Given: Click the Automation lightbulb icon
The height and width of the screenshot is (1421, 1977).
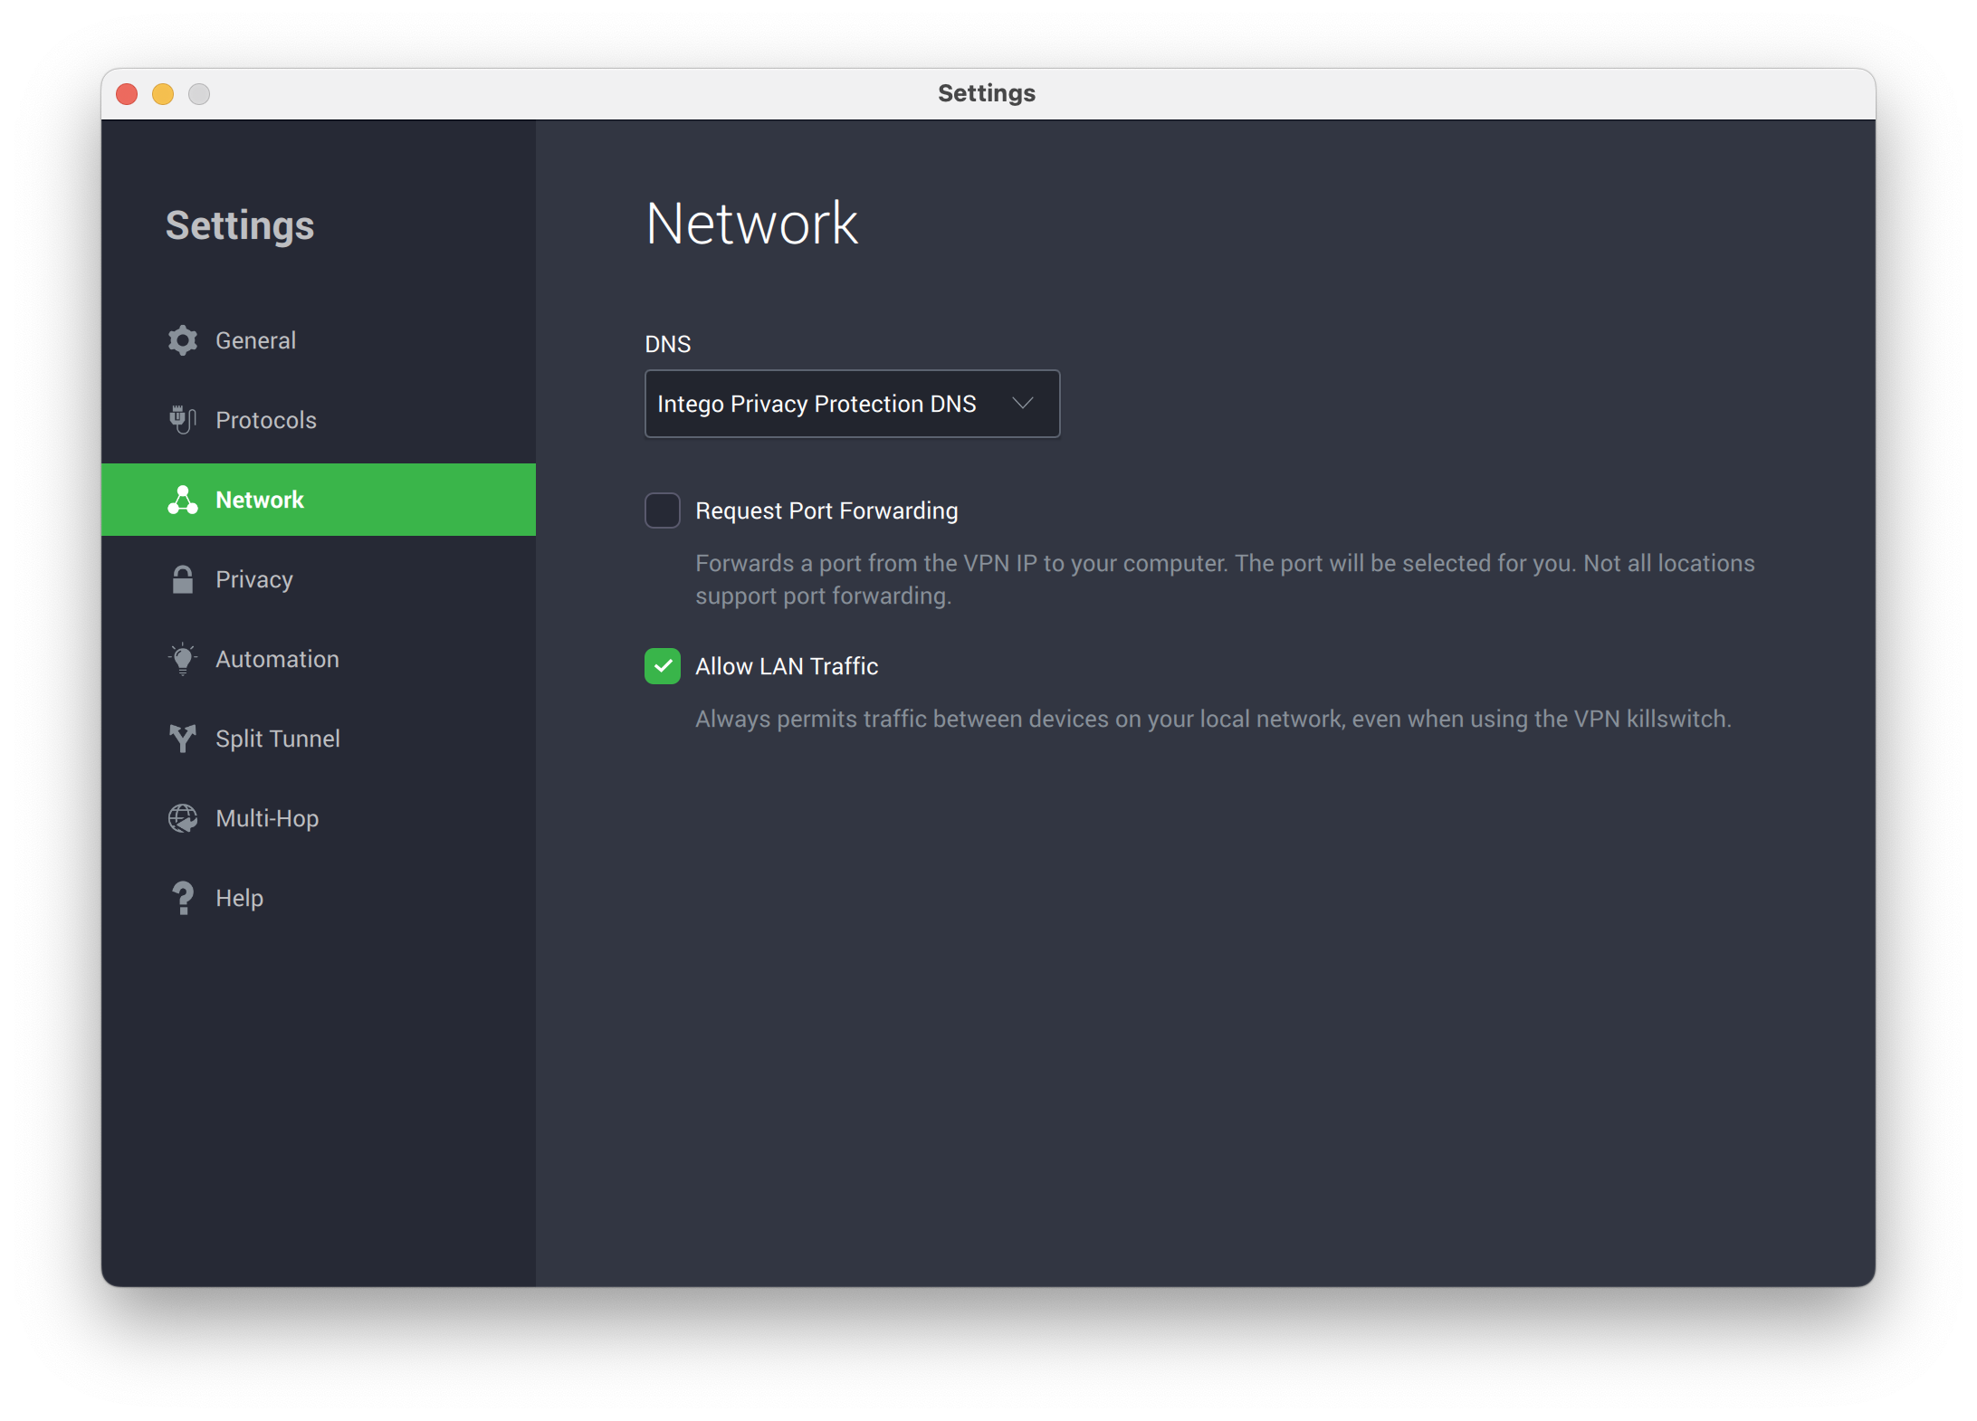Looking at the screenshot, I should tap(183, 659).
